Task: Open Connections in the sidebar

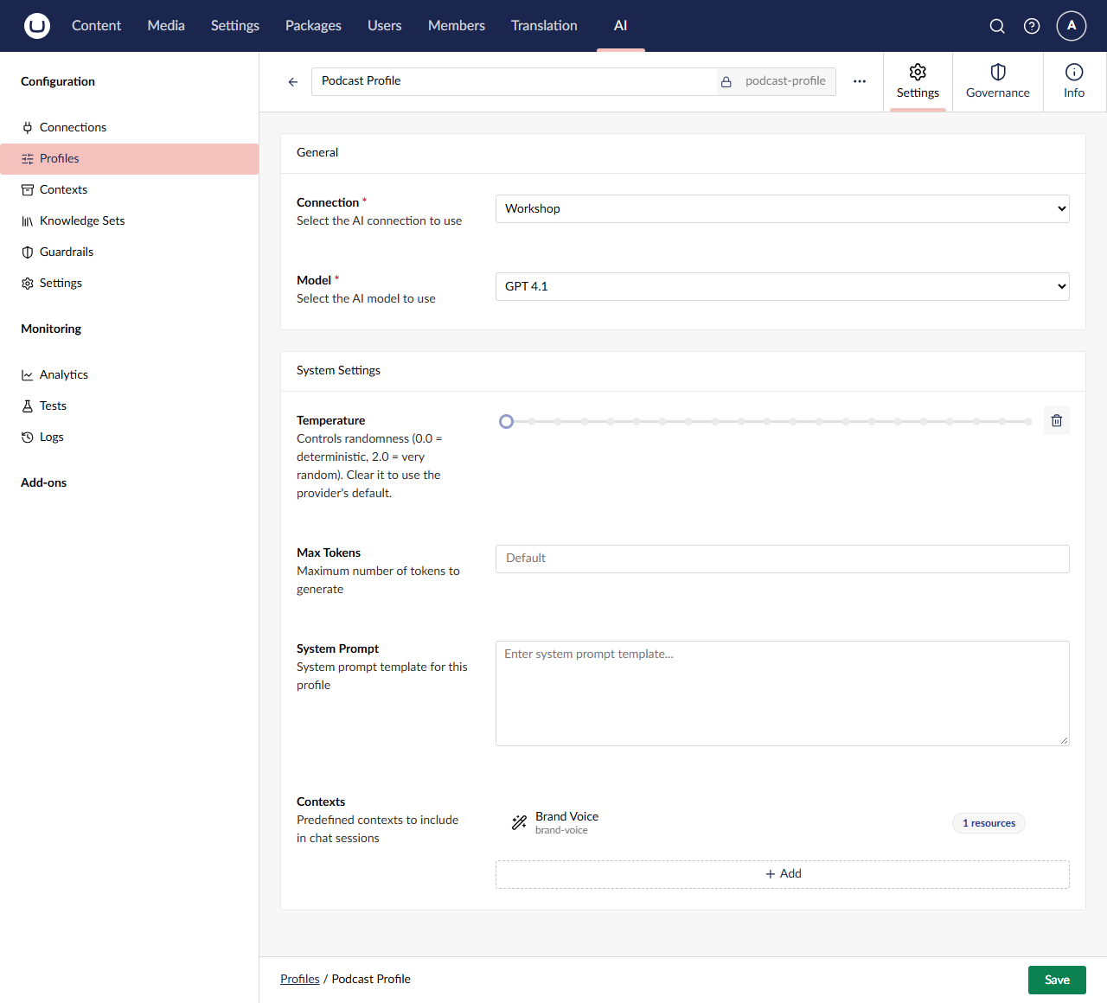Action: [x=130, y=128]
